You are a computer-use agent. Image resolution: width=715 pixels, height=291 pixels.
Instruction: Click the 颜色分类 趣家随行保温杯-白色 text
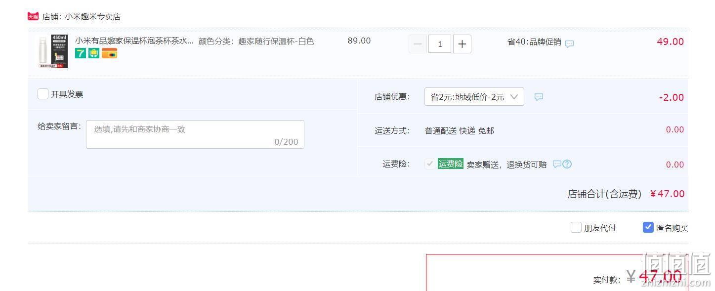(256, 41)
